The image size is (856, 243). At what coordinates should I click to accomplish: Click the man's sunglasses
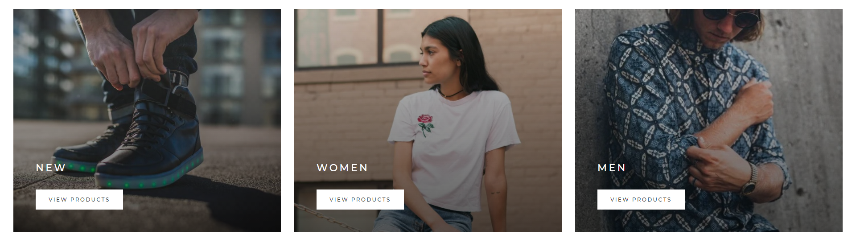731,17
